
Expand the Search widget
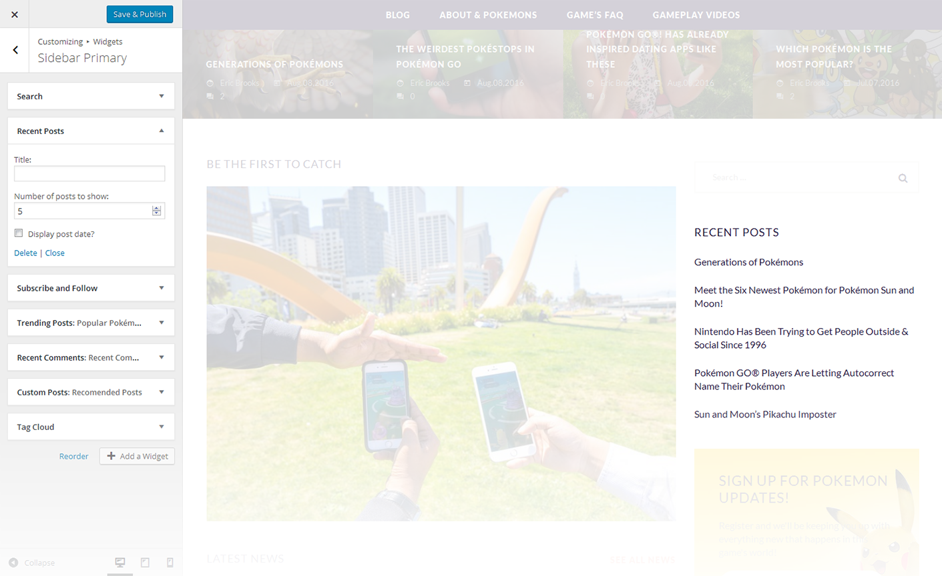click(x=161, y=96)
